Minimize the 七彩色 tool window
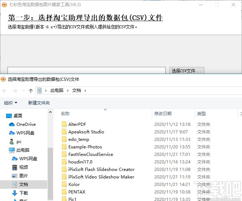242x201 pixels. (201, 5)
